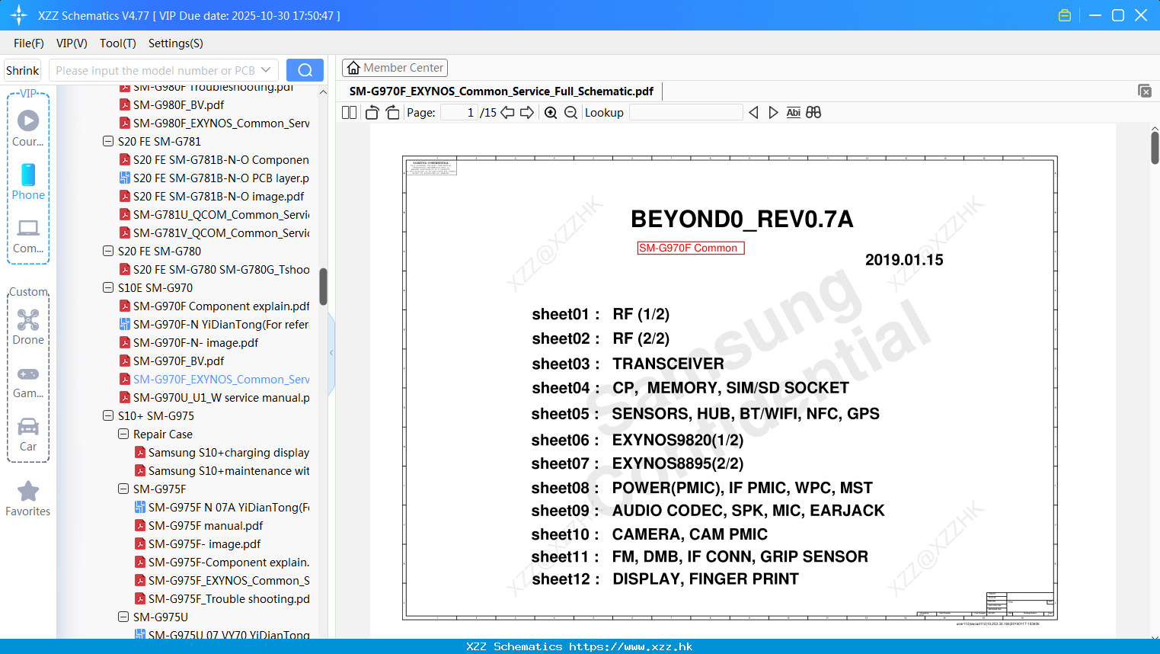The height and width of the screenshot is (654, 1160).
Task: Click the XZZ Schematics logo icon
Action: (x=18, y=15)
